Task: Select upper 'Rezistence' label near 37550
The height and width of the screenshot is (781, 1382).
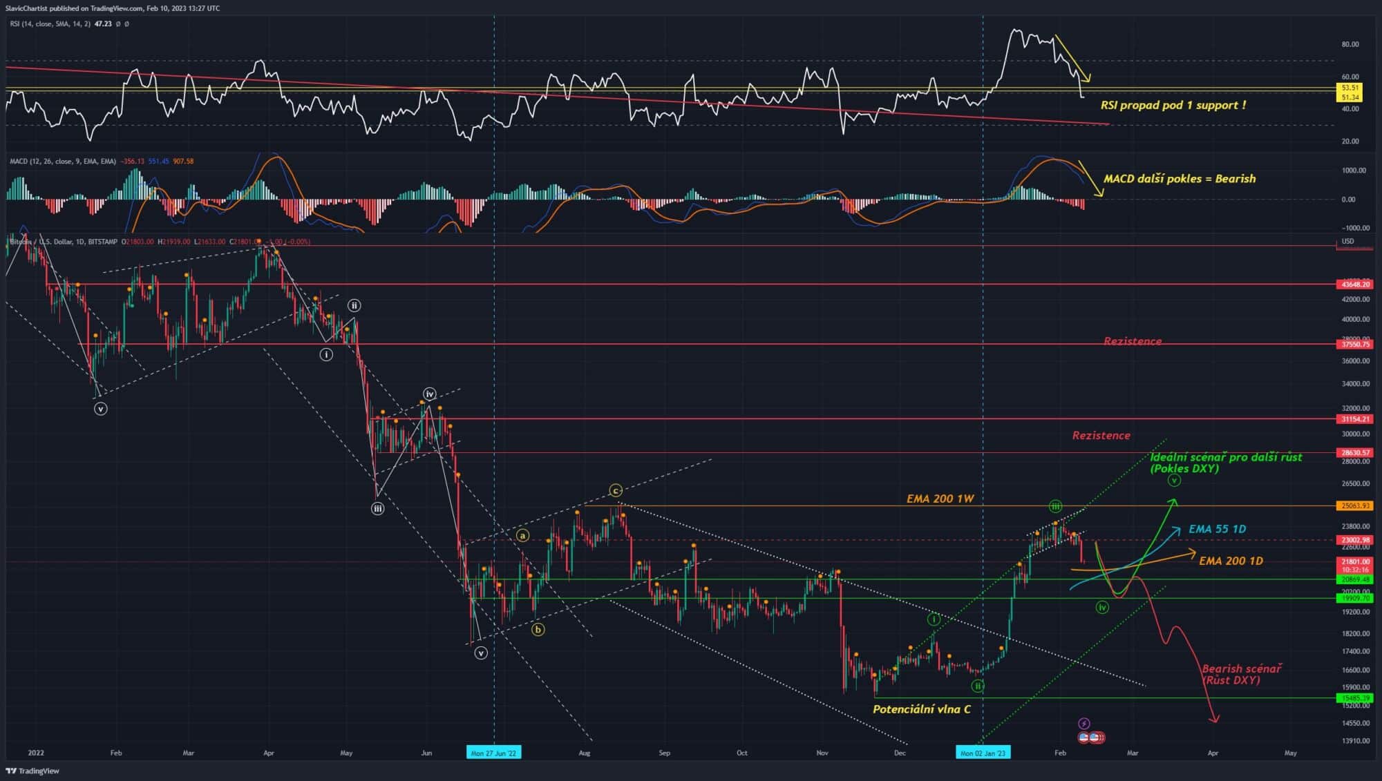Action: tap(1133, 341)
